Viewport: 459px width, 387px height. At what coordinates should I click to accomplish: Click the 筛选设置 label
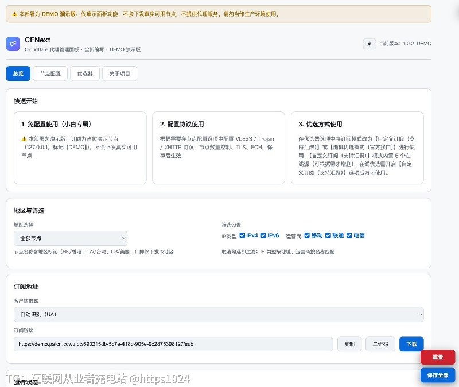click(231, 225)
